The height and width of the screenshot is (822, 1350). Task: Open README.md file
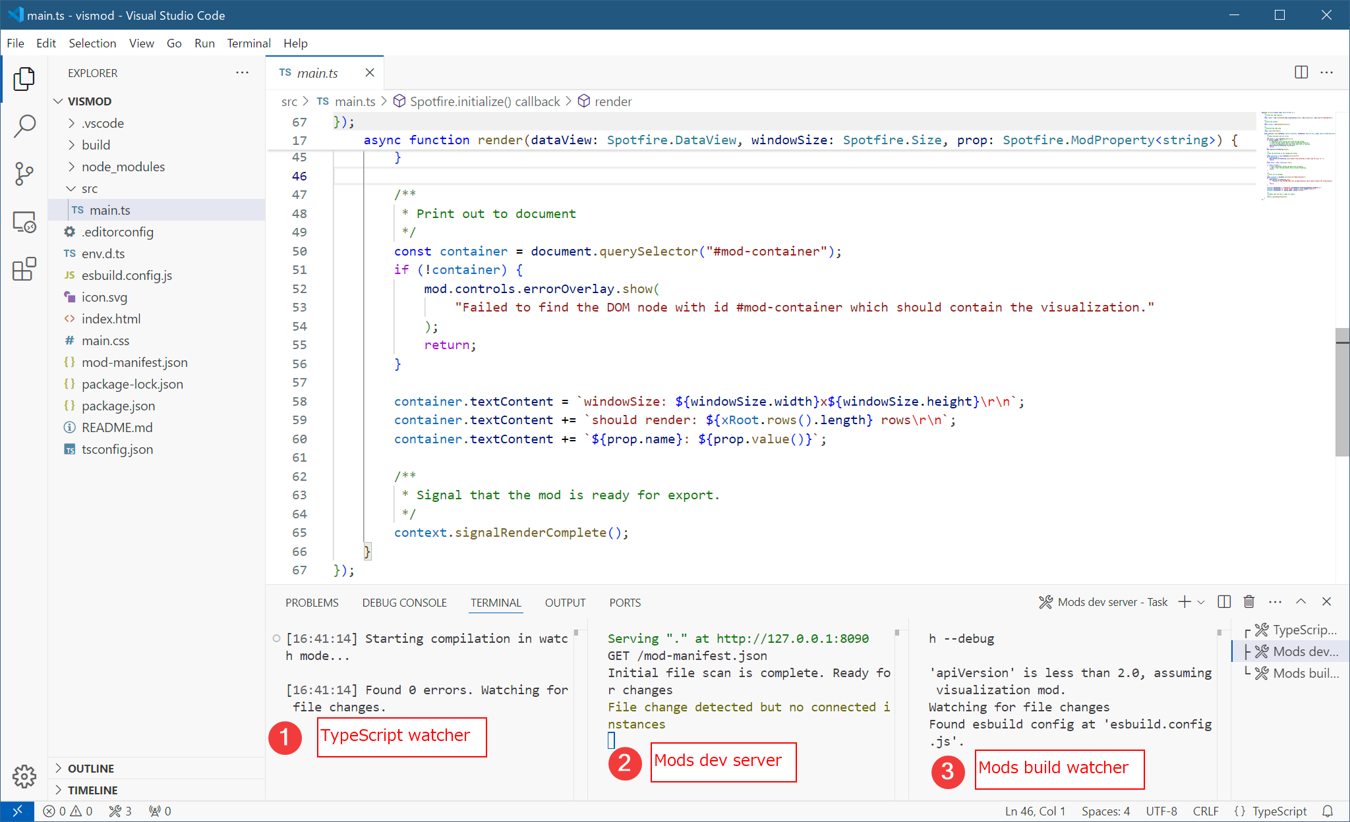pyautogui.click(x=157, y=427)
